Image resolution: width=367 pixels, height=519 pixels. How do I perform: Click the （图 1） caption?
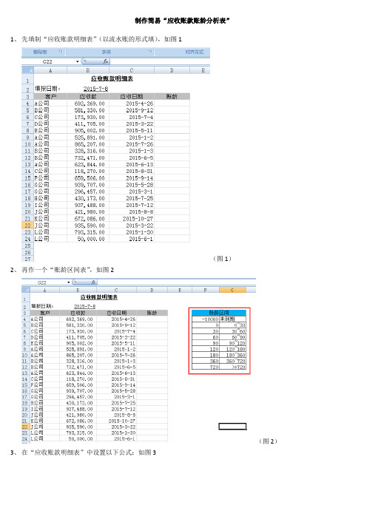click(x=222, y=259)
